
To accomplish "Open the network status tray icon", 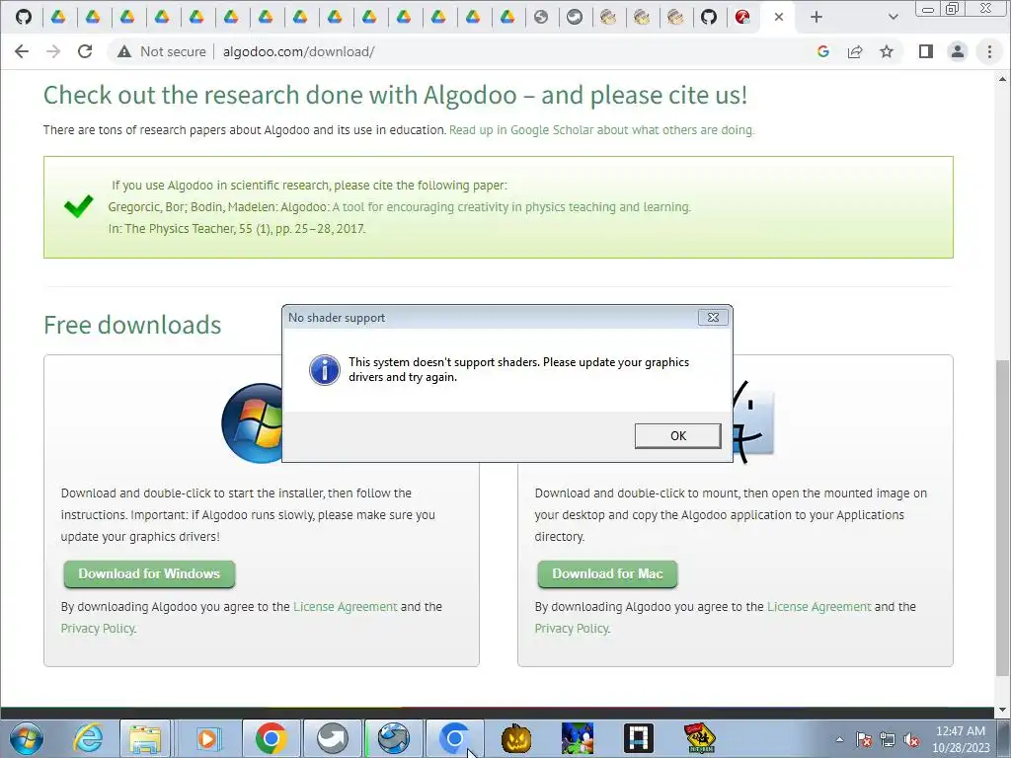I will [888, 739].
